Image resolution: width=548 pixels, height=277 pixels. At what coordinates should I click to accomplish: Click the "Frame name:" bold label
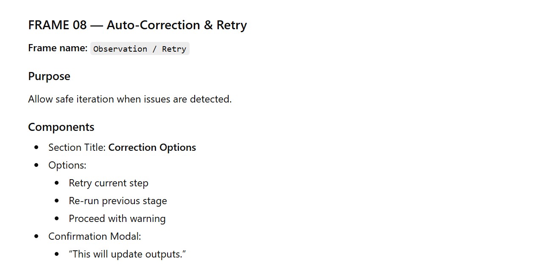[58, 48]
